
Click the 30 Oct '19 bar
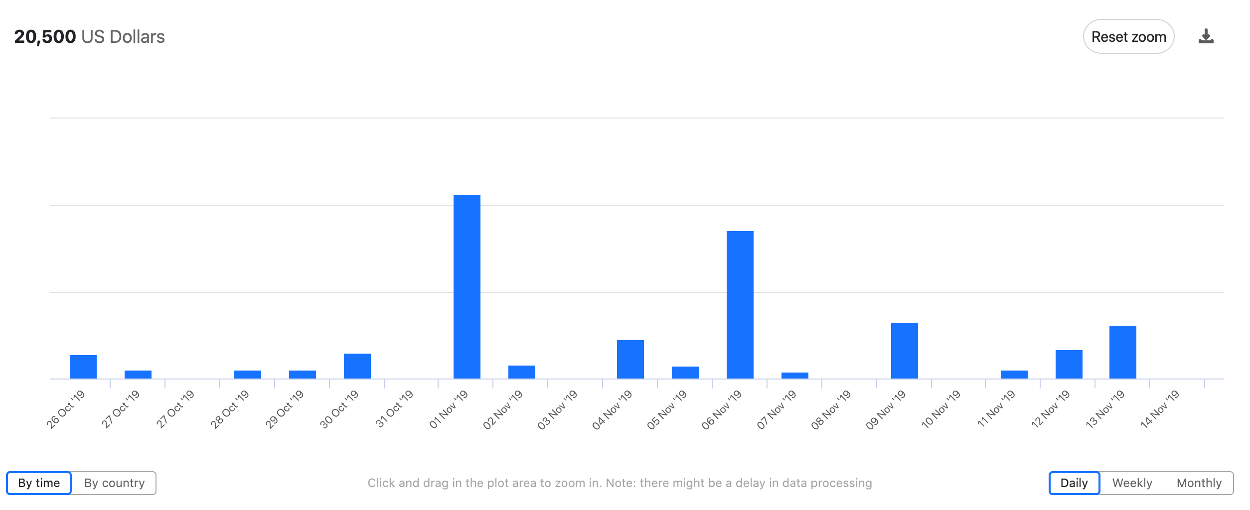(357, 366)
